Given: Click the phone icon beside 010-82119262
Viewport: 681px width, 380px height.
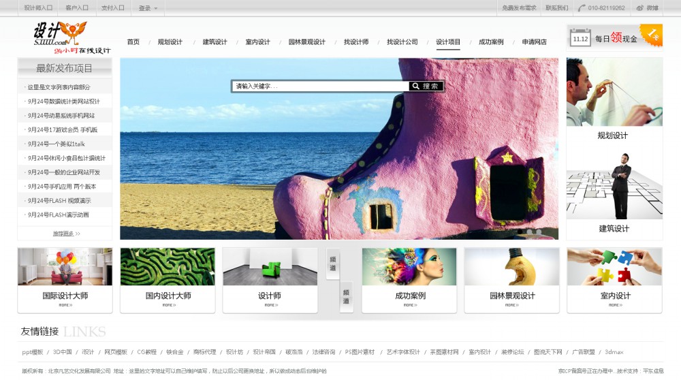Looking at the screenshot, I should (x=582, y=7).
